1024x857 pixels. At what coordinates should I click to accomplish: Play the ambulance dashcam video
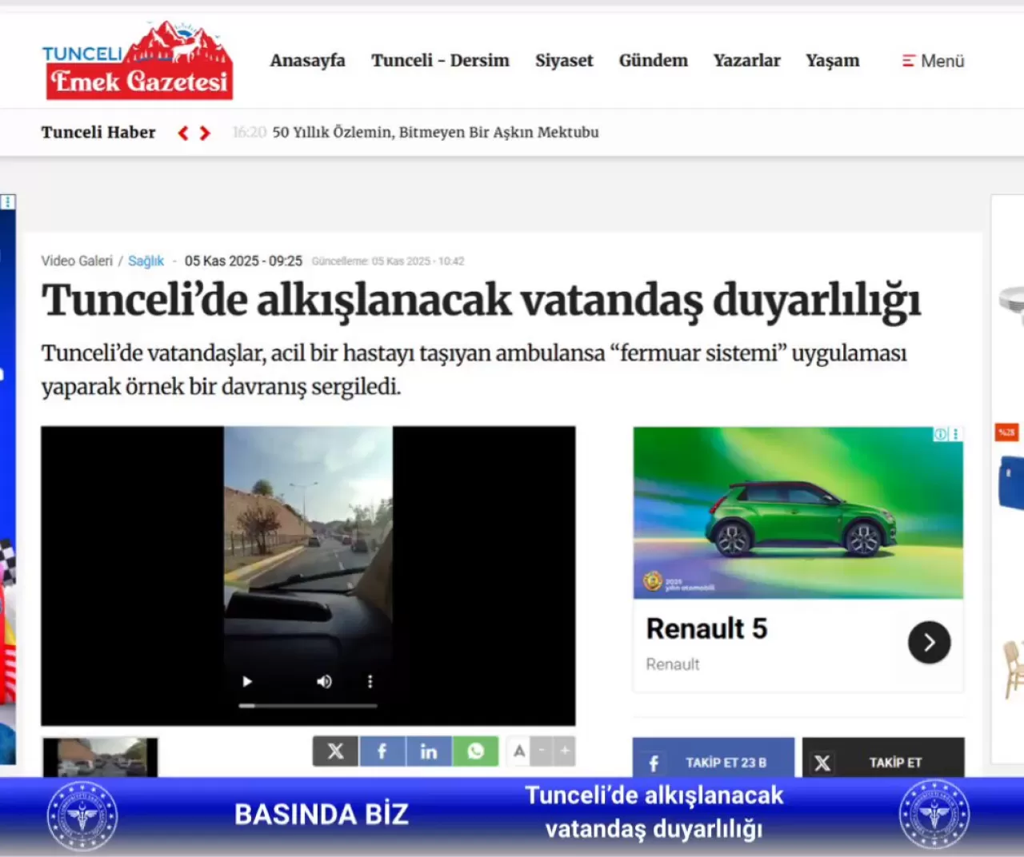[246, 681]
